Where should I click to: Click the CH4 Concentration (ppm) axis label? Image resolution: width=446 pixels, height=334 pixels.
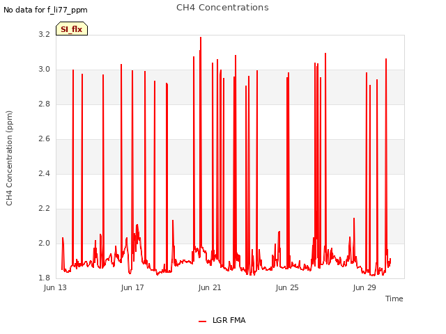pyautogui.click(x=9, y=158)
